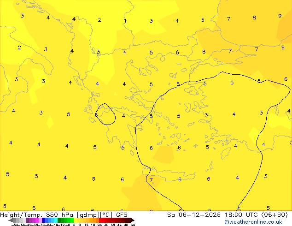Screen dimensions: 292x226
Task: Click the "54" label ending the scale
Action: coord(133,225)
